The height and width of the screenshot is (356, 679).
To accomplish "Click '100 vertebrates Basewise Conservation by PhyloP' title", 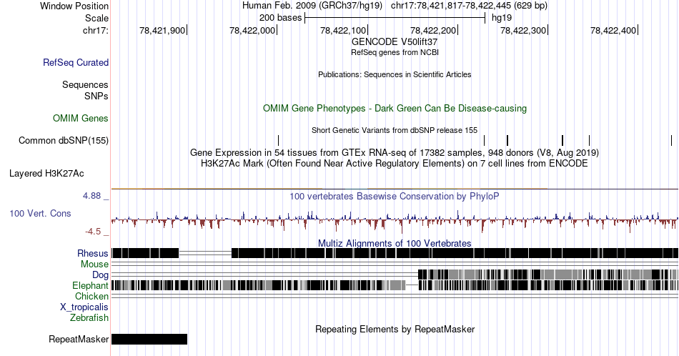I will [395, 196].
